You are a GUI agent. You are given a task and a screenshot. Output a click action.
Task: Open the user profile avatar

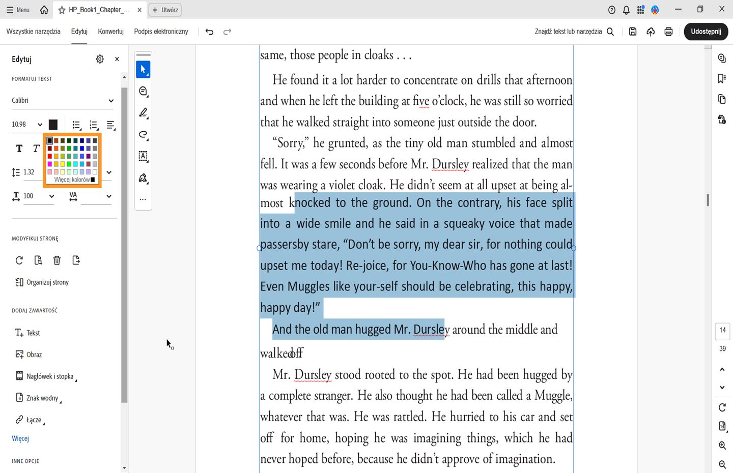pyautogui.click(x=655, y=10)
